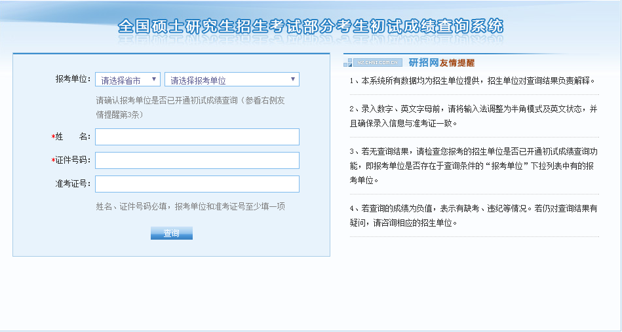Click the yz.chsi.com.cn logo icon
The image size is (622, 332).
point(374,63)
